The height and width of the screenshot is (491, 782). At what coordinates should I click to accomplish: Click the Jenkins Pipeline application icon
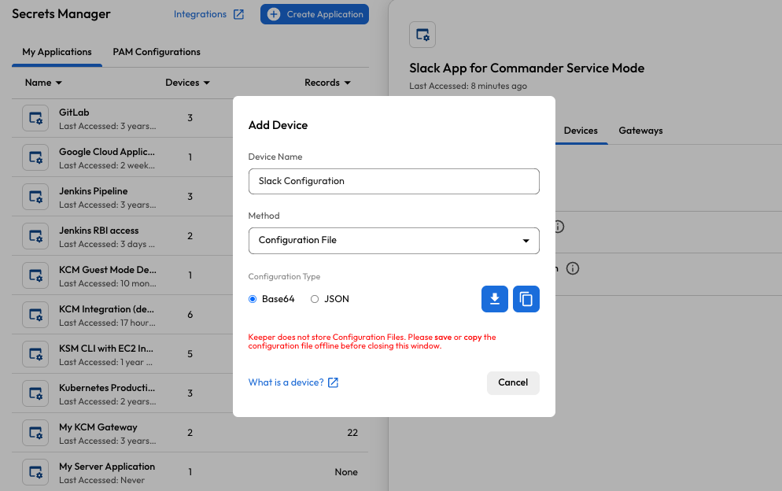pyautogui.click(x=35, y=197)
